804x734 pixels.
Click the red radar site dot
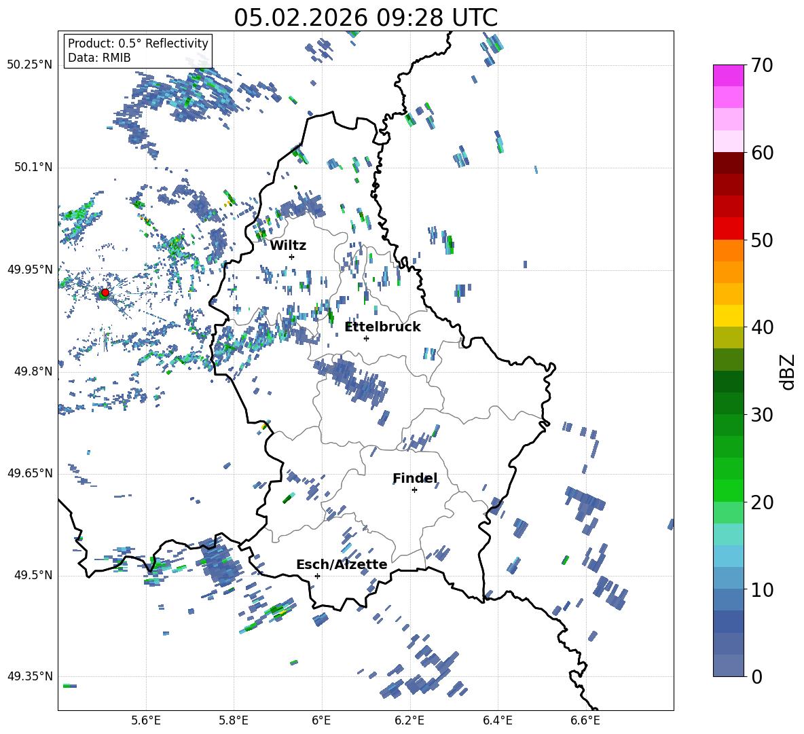click(105, 293)
